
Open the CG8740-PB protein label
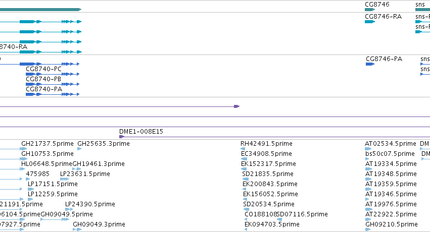coord(43,79)
